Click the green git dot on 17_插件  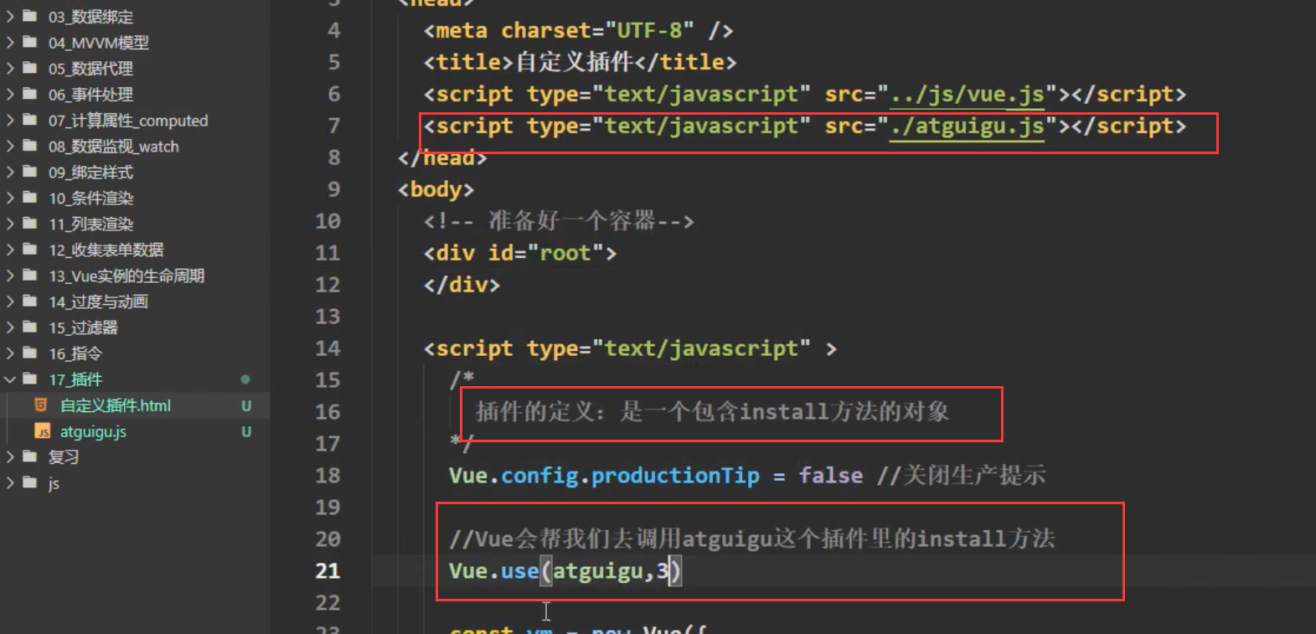click(x=245, y=379)
